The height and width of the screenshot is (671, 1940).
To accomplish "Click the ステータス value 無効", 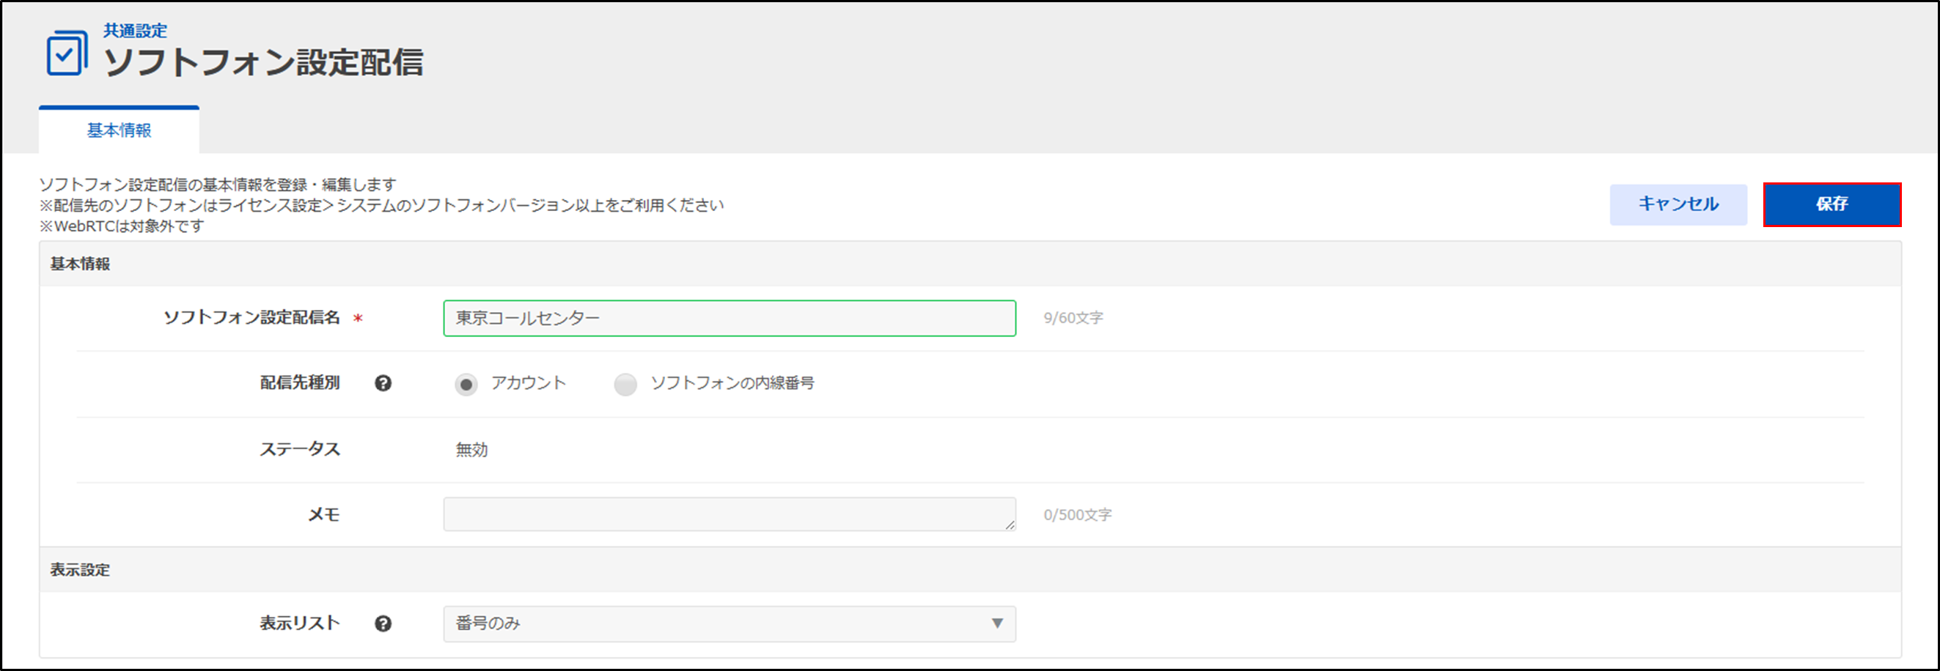I will [471, 450].
